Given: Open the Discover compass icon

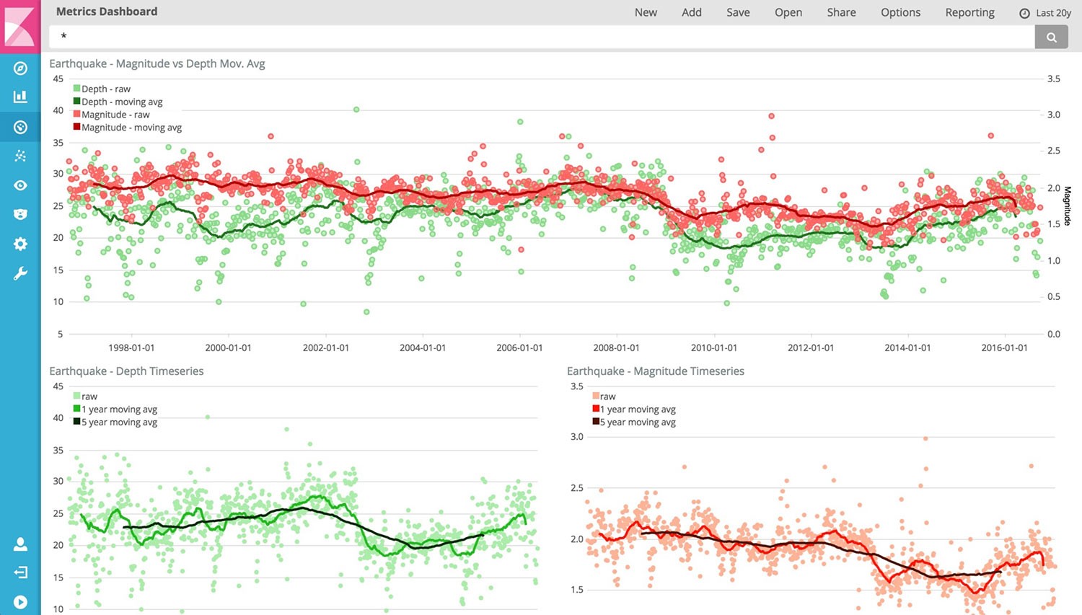Looking at the screenshot, I should tap(20, 68).
